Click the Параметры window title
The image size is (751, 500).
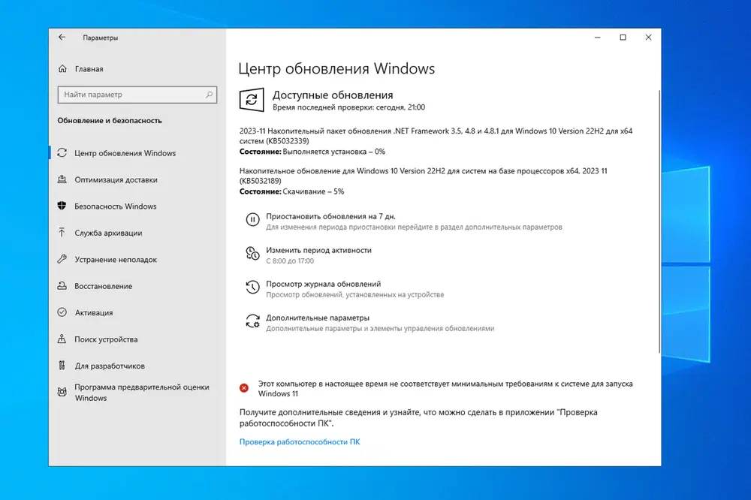[x=100, y=38]
